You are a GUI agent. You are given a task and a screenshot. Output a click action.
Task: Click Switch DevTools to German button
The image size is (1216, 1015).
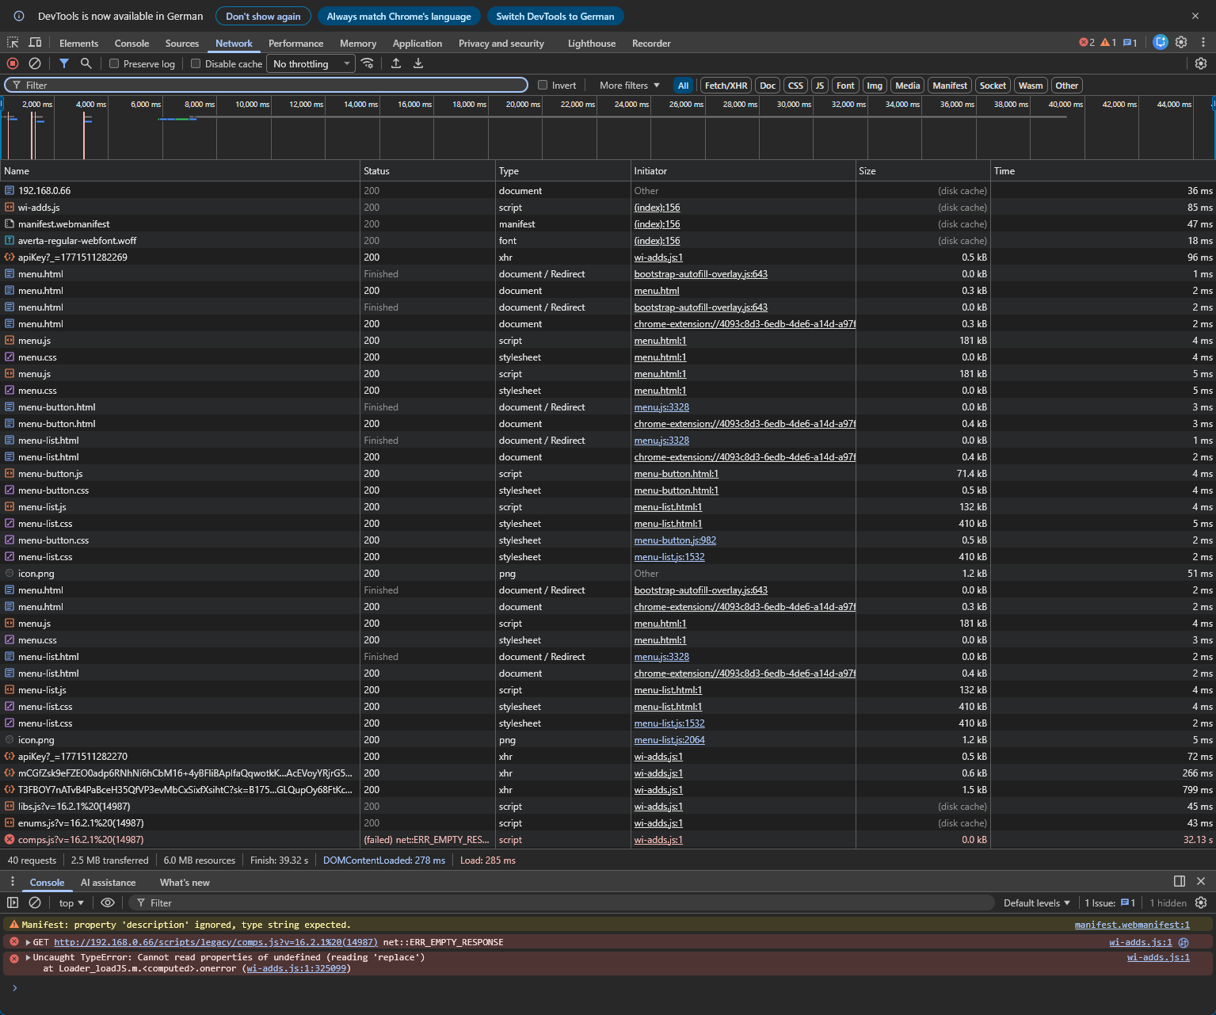click(x=555, y=16)
